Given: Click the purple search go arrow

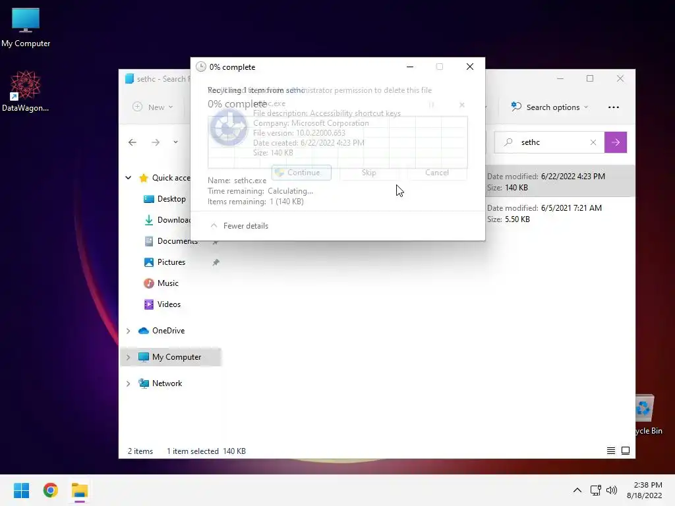Looking at the screenshot, I should click(x=616, y=142).
